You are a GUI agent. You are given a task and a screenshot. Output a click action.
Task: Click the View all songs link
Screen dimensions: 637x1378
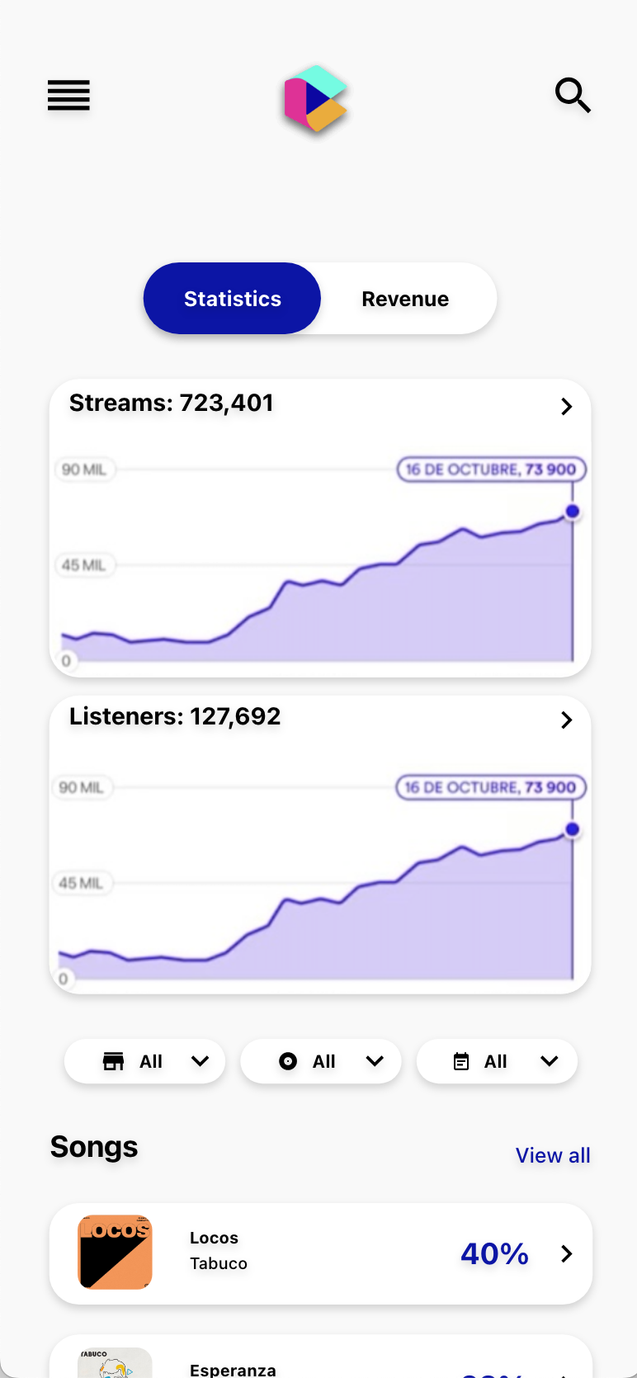(x=553, y=1155)
